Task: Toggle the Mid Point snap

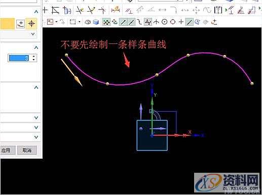Action: point(132,22)
